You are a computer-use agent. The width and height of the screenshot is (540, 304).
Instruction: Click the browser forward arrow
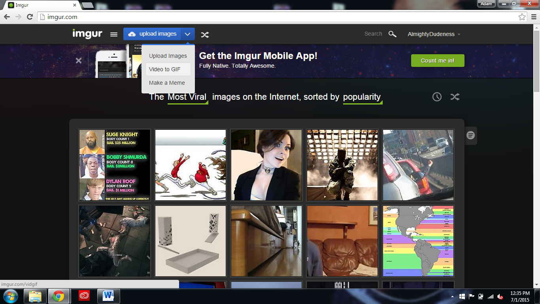pos(18,17)
